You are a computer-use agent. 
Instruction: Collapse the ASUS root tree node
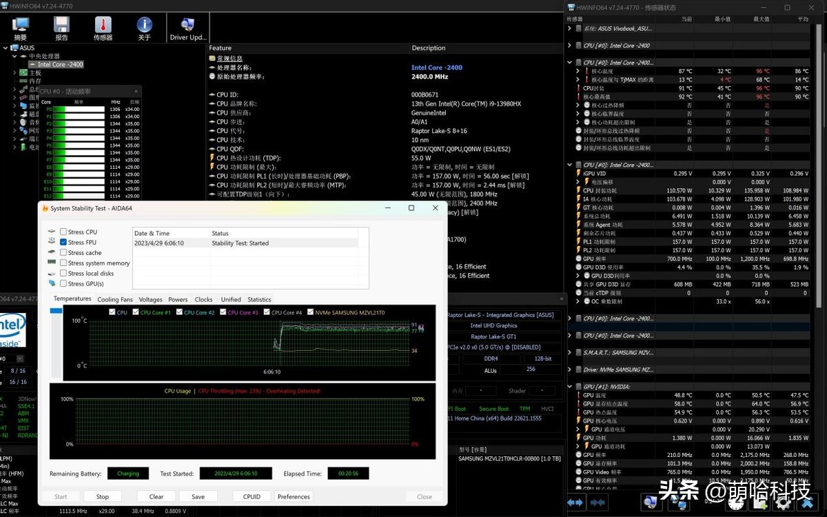[6, 48]
